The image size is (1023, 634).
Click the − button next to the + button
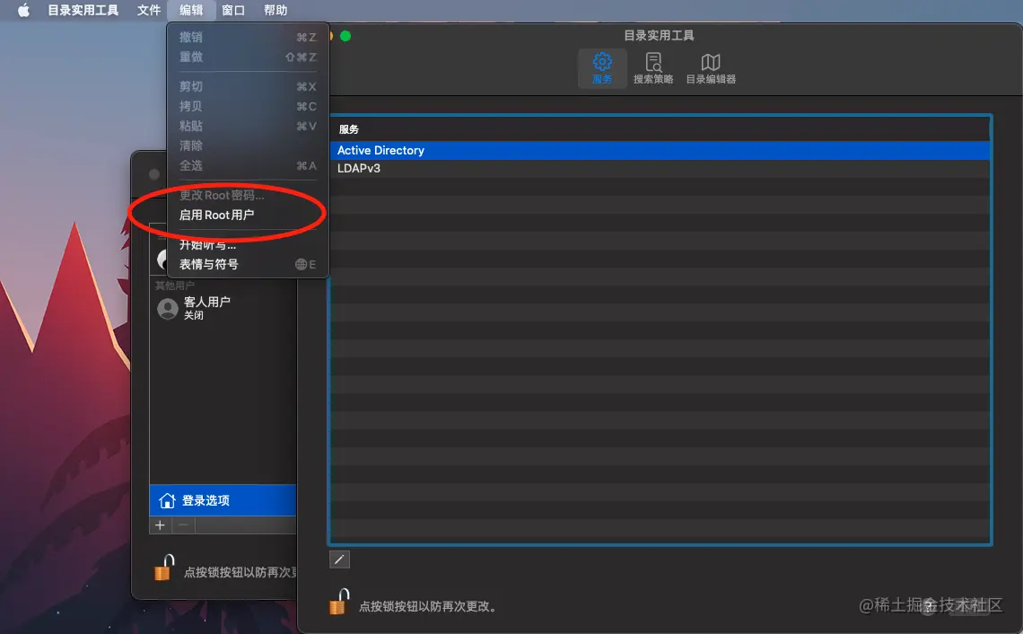click(182, 524)
